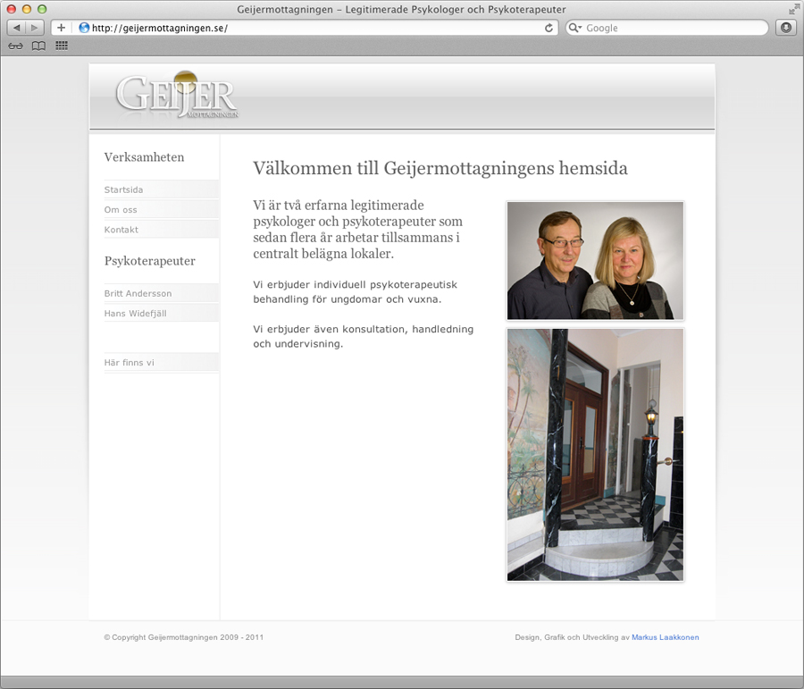Zoom the window with the green button

pos(42,9)
